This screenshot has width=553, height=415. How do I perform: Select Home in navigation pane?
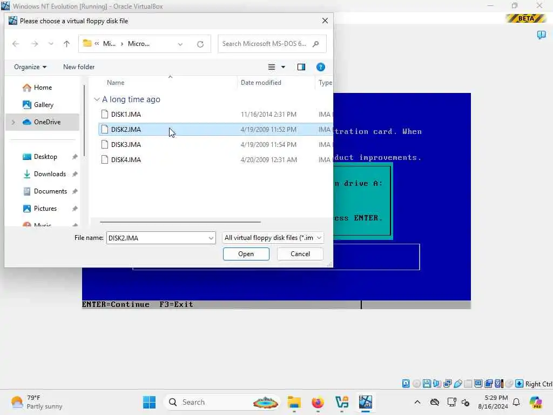(43, 88)
